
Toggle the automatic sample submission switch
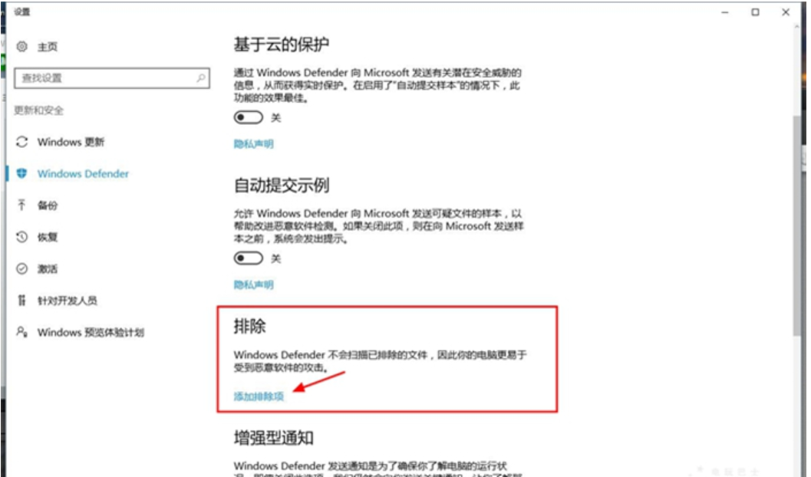pyautogui.click(x=249, y=258)
